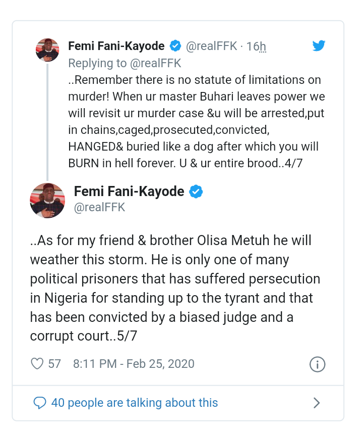Expand conversation with the right chevron arrow
Image resolution: width=363 pixels, height=426 pixels.
(317, 403)
